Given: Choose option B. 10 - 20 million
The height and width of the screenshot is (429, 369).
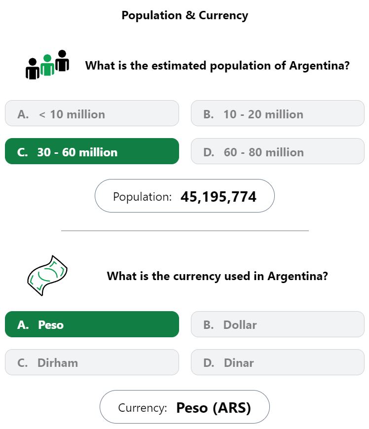Looking at the screenshot, I should 278,113.
